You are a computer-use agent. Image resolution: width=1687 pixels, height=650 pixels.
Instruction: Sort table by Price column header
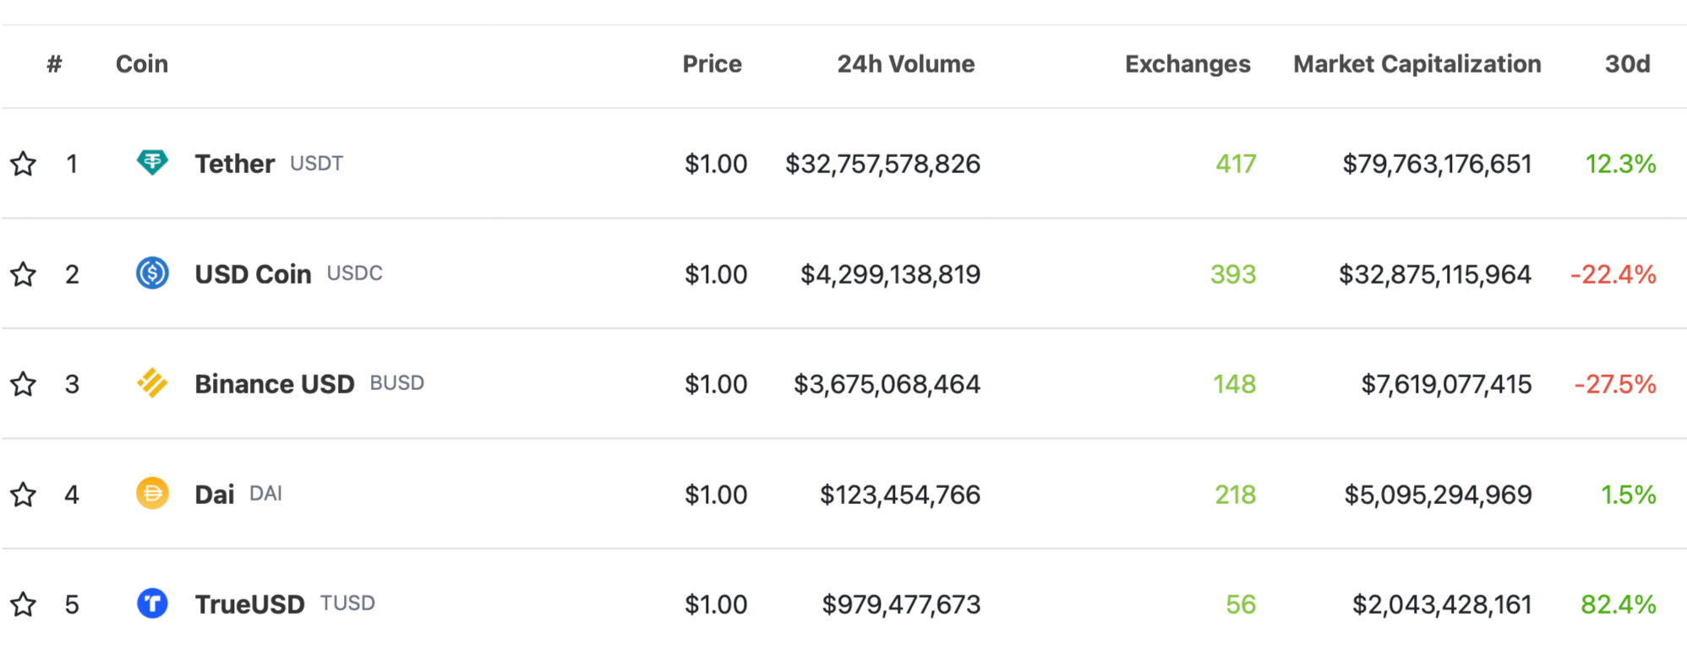[x=712, y=64]
